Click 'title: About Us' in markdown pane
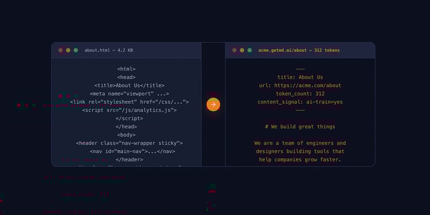The height and width of the screenshot is (215, 430). click(x=300, y=77)
